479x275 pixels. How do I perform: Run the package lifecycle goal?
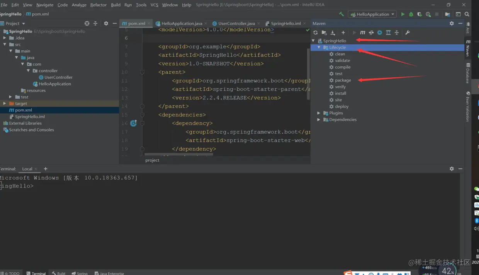tap(343, 80)
